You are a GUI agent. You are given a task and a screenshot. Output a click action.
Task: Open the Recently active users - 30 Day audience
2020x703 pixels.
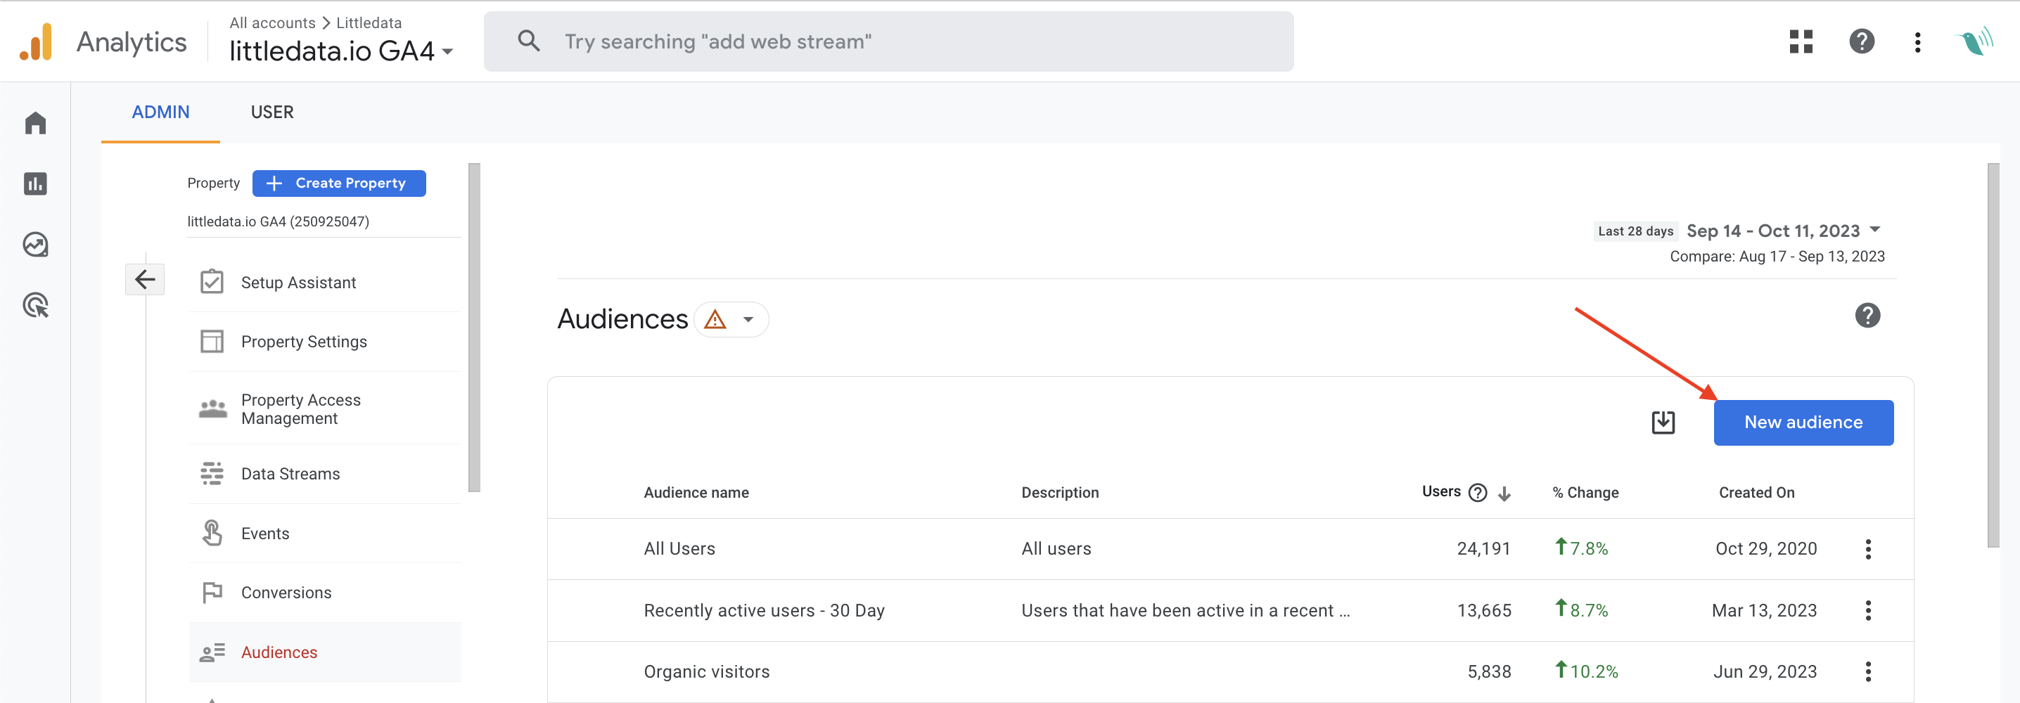click(x=764, y=610)
